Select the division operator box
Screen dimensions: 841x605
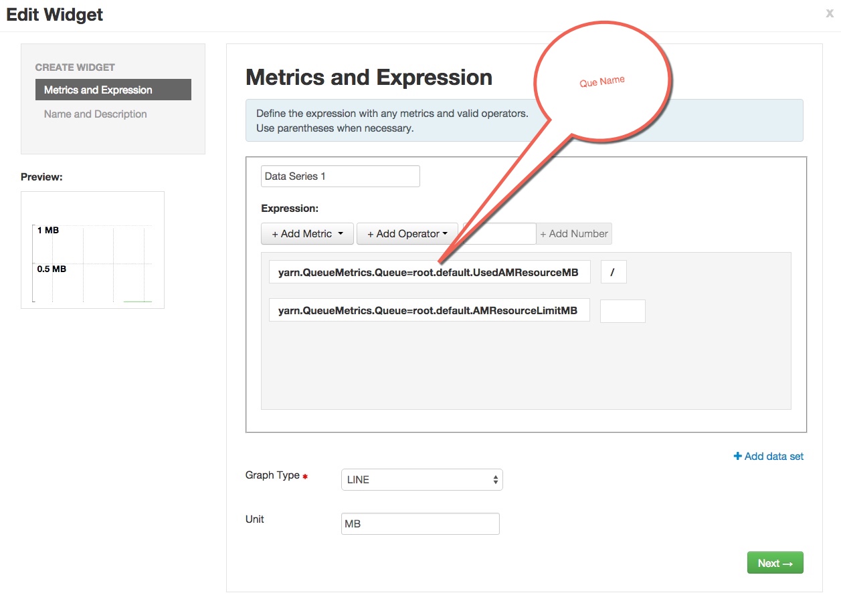(614, 271)
